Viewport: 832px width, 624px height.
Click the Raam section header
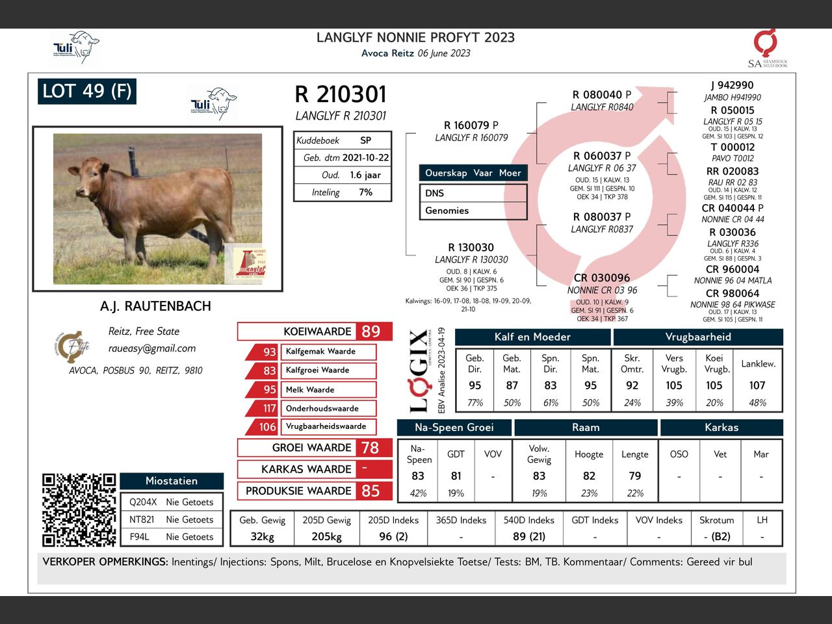click(586, 427)
